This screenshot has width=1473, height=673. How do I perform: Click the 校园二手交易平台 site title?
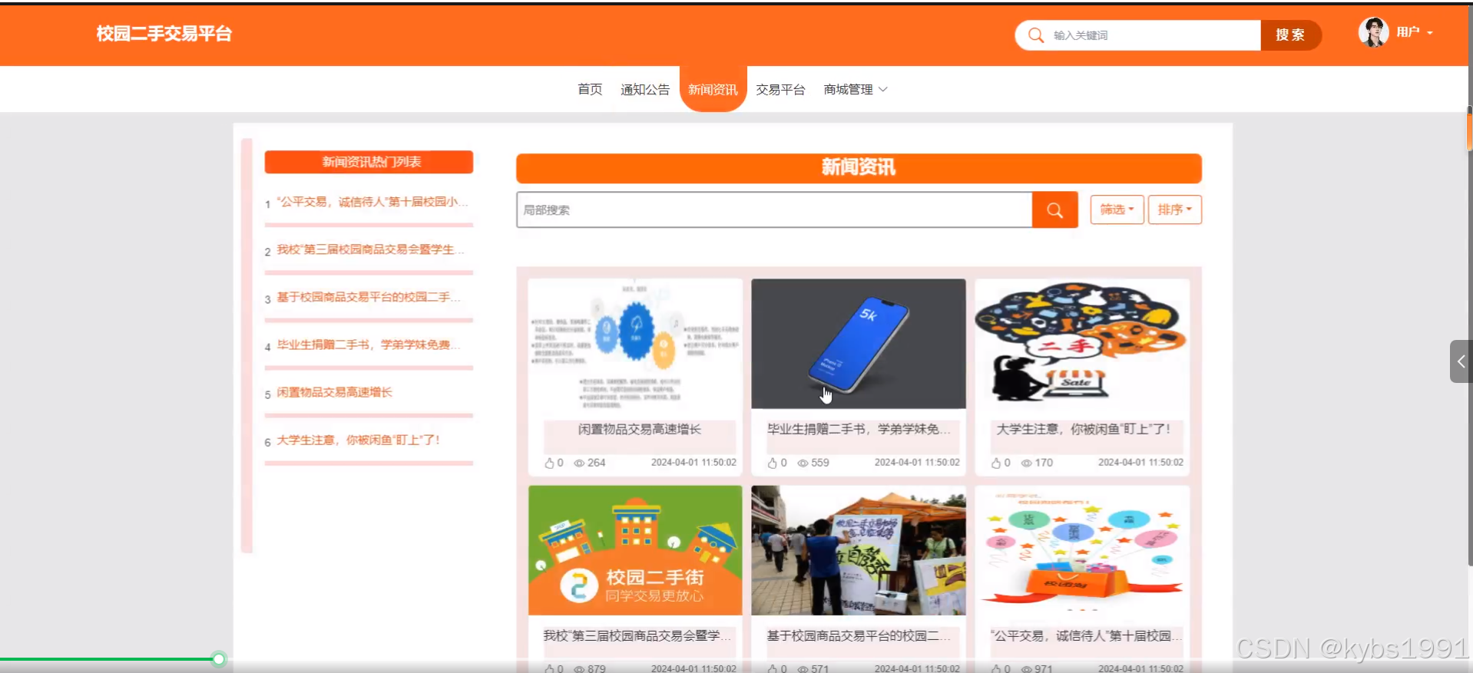(x=164, y=34)
